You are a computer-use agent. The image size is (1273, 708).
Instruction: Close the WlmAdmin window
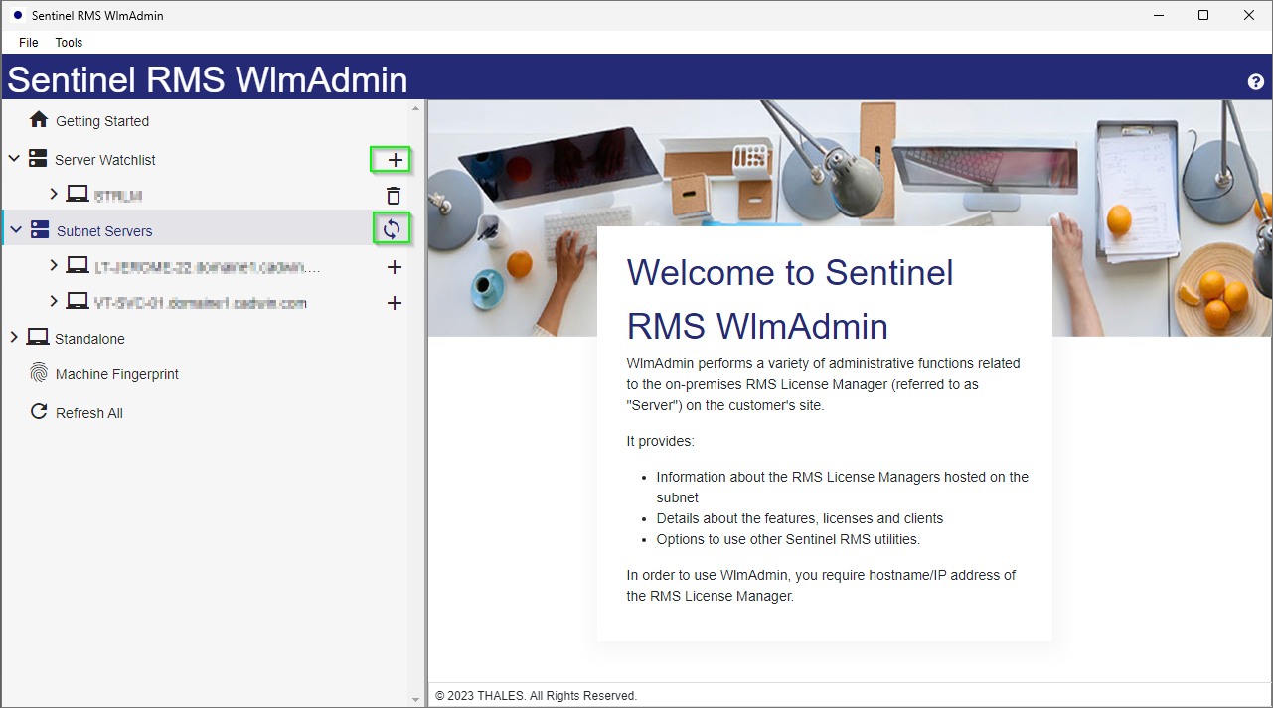pyautogui.click(x=1249, y=15)
